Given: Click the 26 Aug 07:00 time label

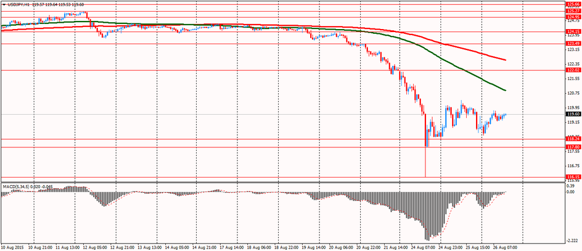Looking at the screenshot, I should 505,247.
